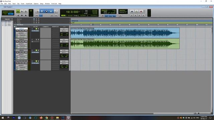Mute the mono 2 track
214x120 pixels.
tap(26, 42)
